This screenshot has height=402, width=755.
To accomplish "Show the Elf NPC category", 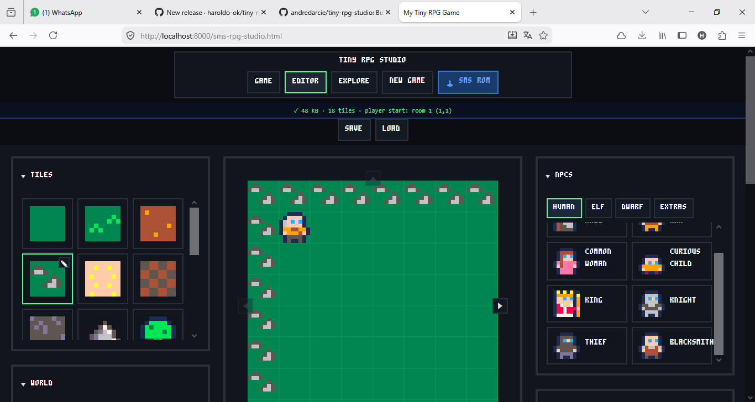I will [x=598, y=208].
